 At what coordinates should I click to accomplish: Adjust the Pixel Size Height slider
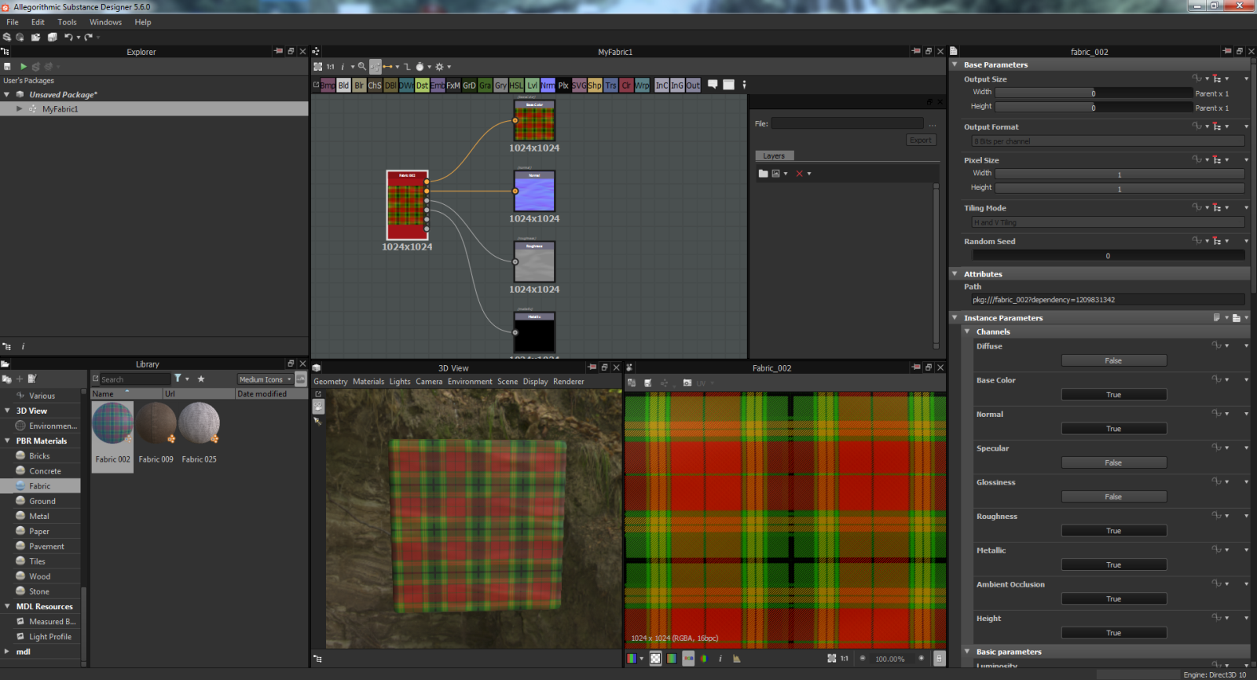pos(1120,188)
